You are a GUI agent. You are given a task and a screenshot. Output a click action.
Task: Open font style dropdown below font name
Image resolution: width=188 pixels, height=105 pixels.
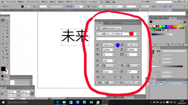pyautogui.click(x=138, y=39)
